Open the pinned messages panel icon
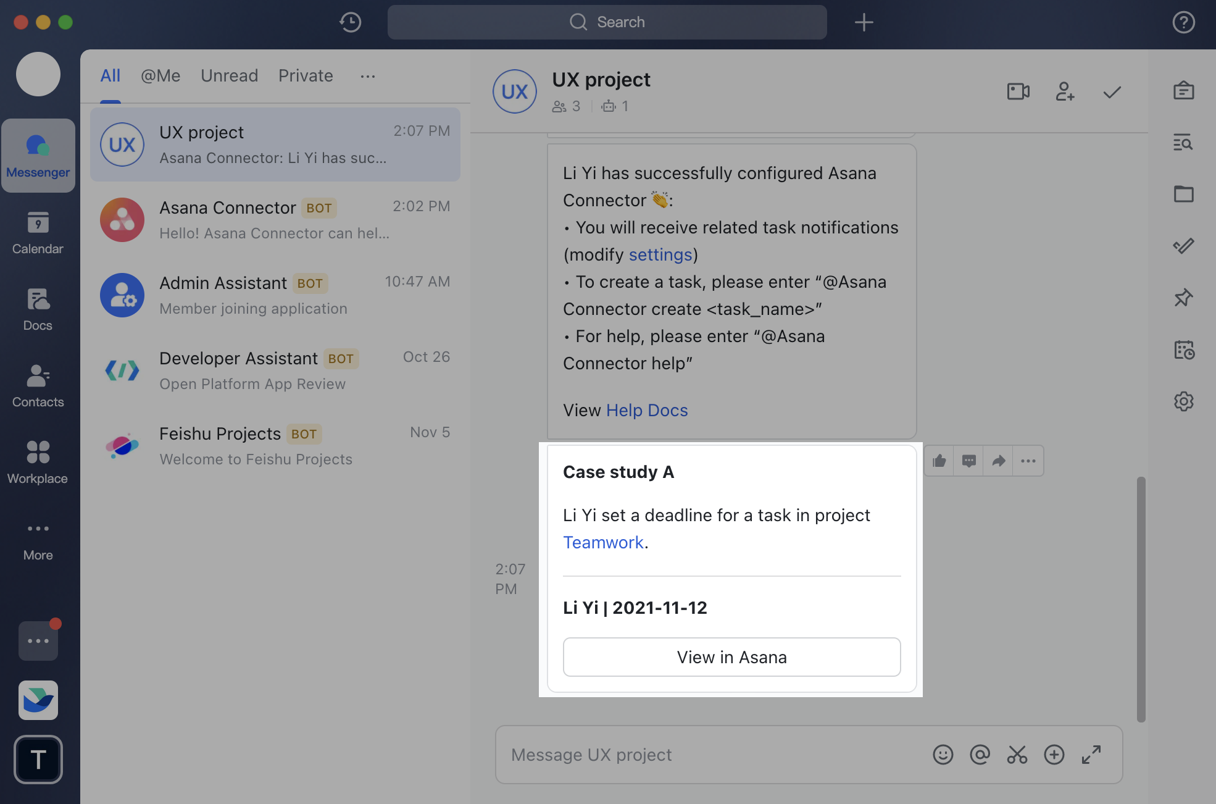 pos(1183,298)
